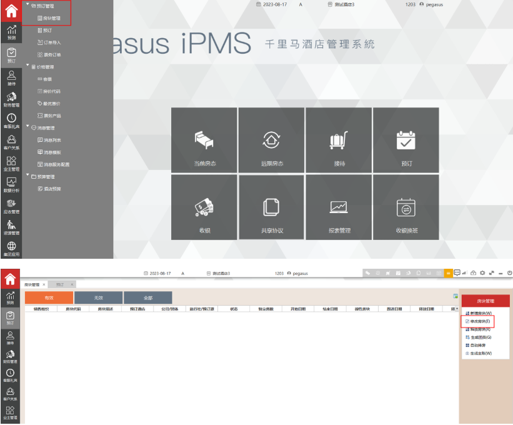Open the 共享协议 documents tile
The width and height of the screenshot is (513, 425).
coord(272,207)
